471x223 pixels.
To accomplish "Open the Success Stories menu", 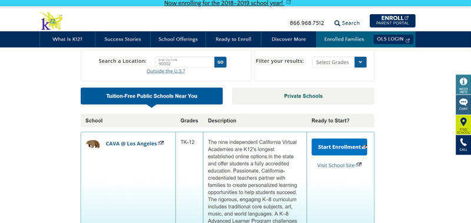I will point(122,39).
